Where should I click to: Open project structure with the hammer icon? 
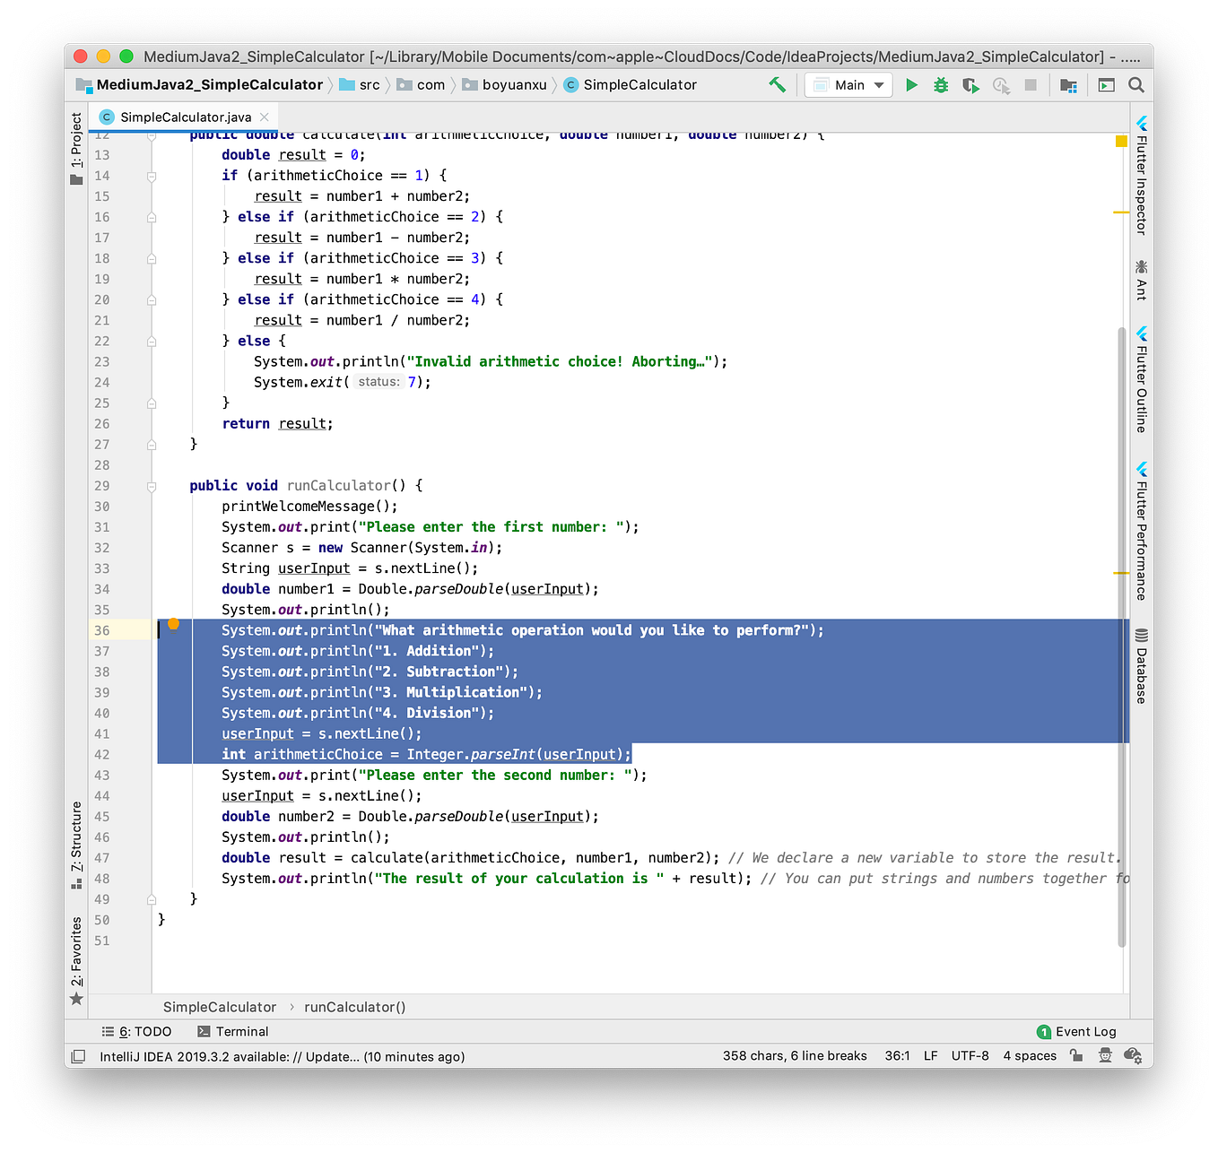point(777,84)
